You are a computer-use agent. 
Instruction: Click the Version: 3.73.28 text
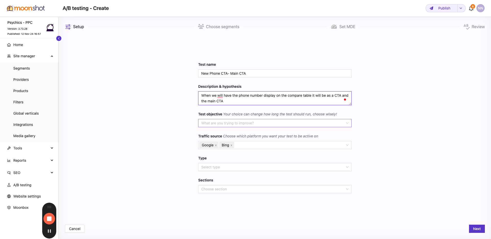point(17,29)
